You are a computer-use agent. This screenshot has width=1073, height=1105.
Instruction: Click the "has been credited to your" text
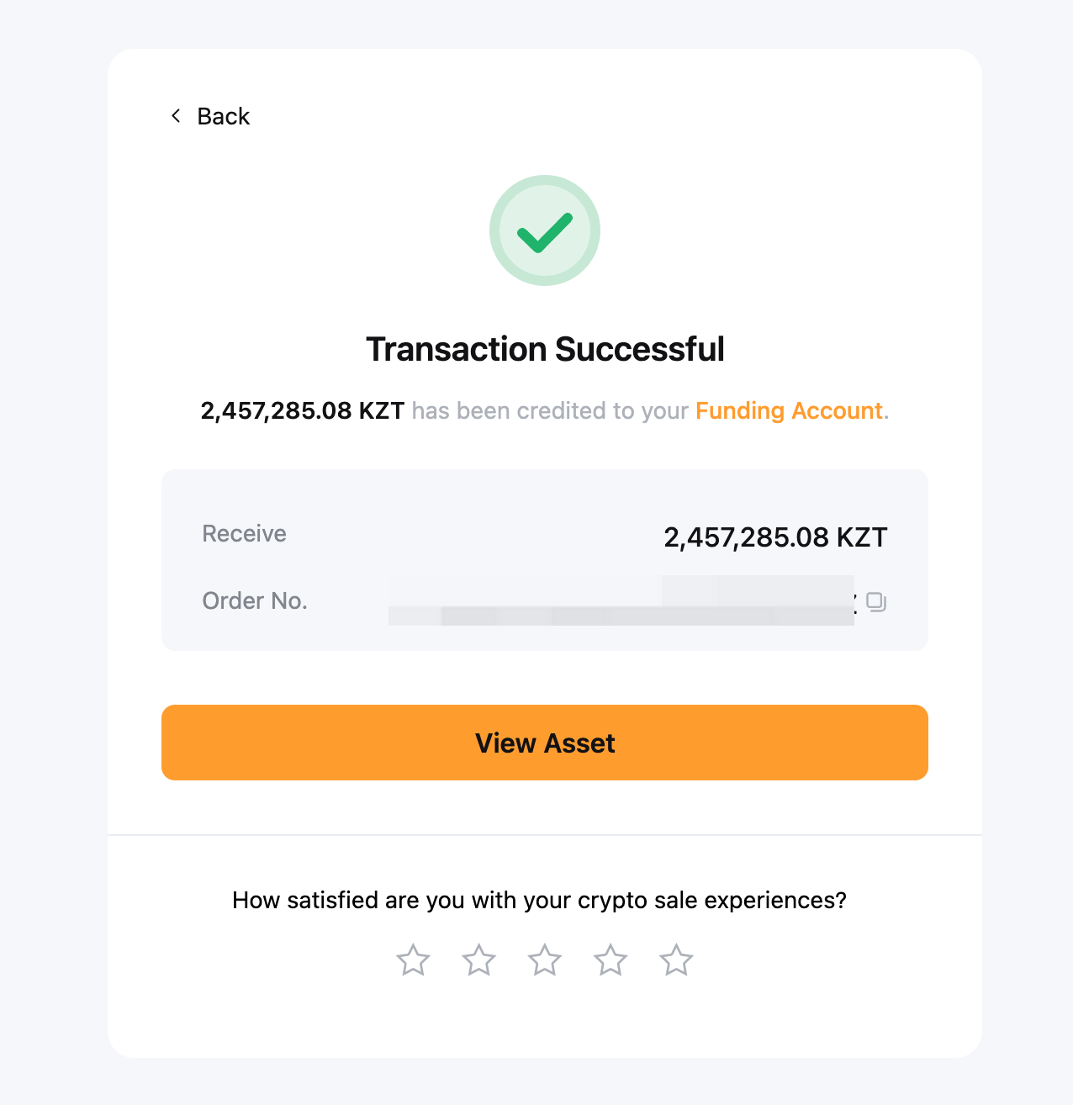coord(550,410)
